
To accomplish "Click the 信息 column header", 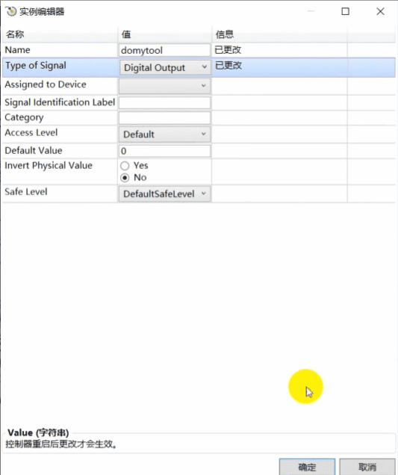I will [x=225, y=34].
